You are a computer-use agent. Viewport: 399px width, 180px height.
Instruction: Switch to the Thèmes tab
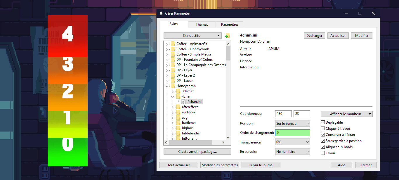[202, 25]
